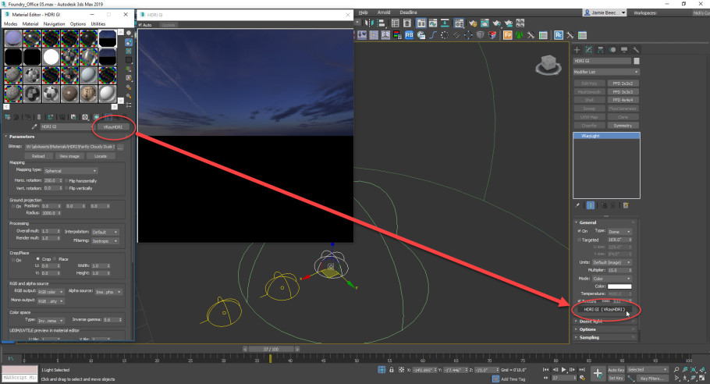Click the Reload bitmap button
Viewport: 710px width, 384px height.
coord(38,156)
